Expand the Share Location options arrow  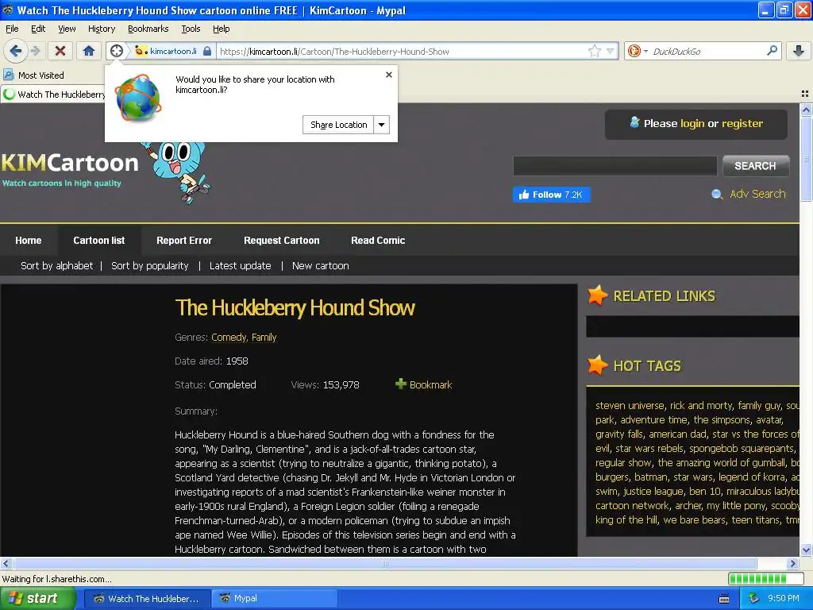point(382,125)
